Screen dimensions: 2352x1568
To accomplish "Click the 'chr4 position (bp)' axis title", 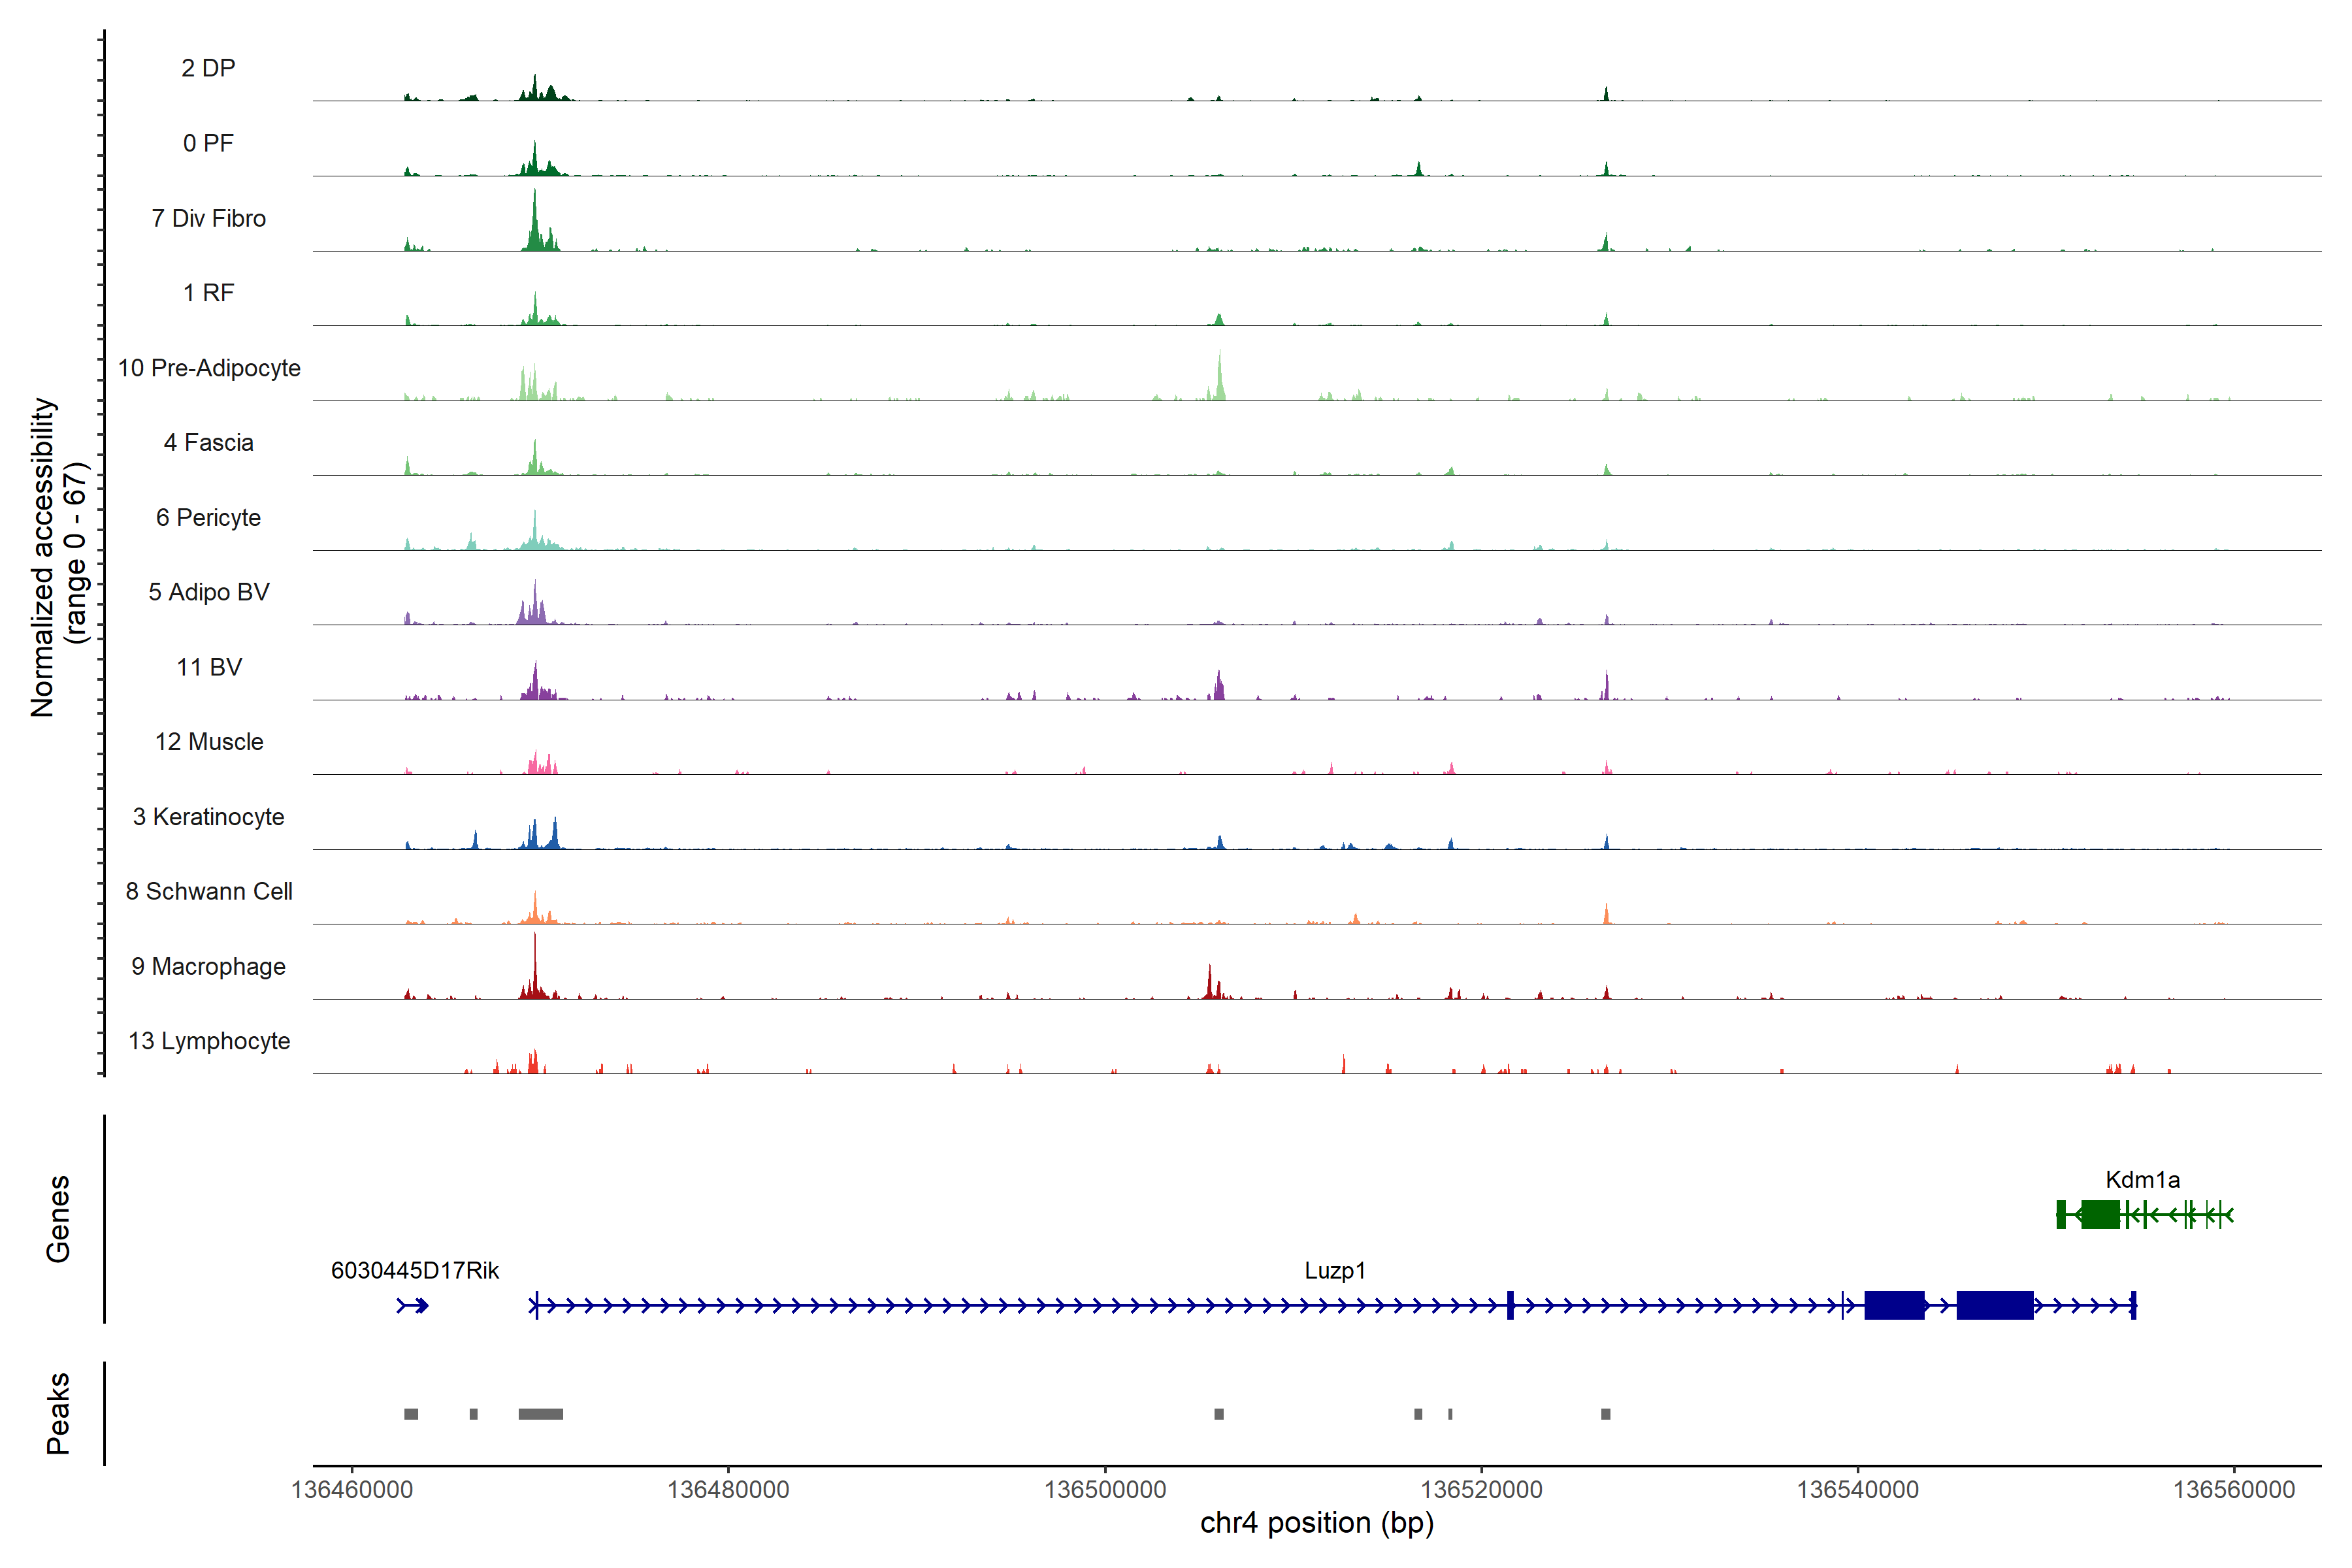I will click(1317, 1523).
